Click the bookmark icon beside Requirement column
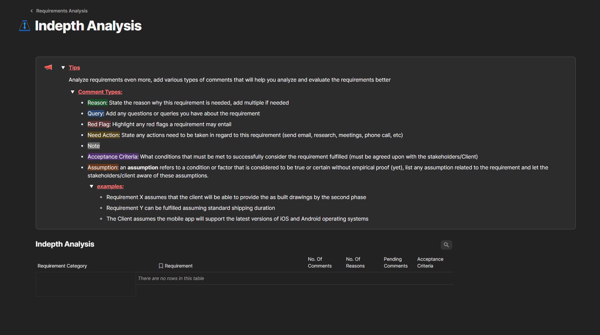The height and width of the screenshot is (335, 600). coord(161,266)
